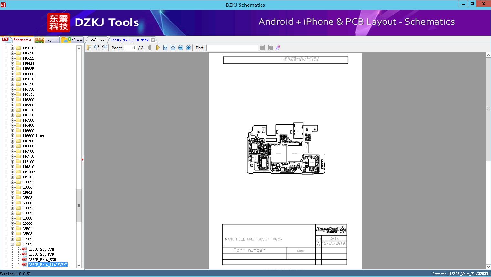Click the PCB board drawing
Image resolution: width=491 pixels, height=277 pixels.
tap(286, 148)
